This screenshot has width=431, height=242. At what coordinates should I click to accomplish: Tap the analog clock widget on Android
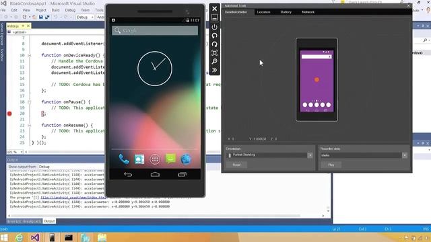(x=155, y=69)
